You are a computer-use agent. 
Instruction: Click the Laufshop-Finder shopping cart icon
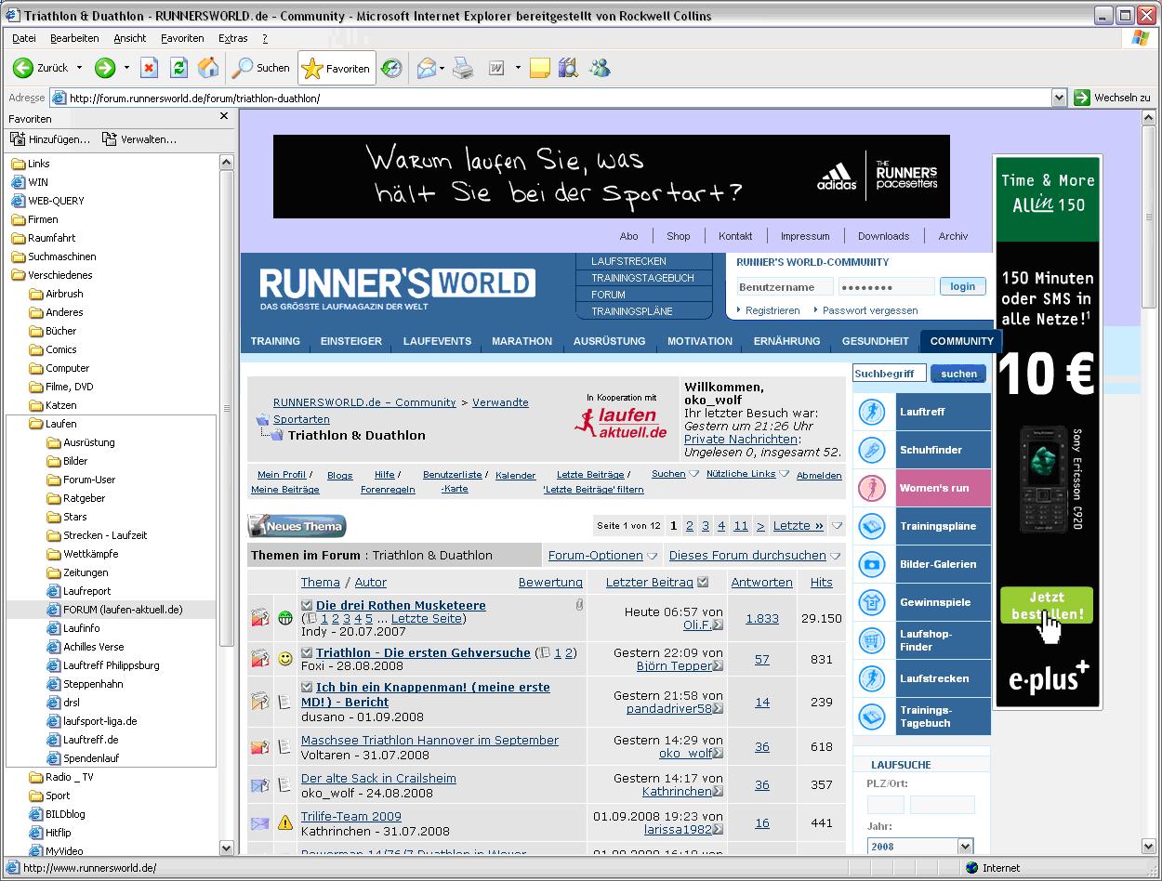872,640
